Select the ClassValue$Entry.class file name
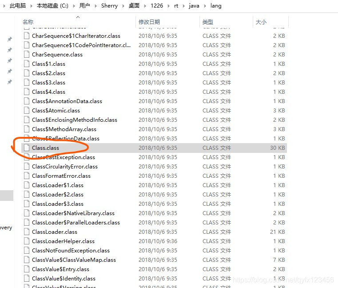The height and width of the screenshot is (288, 338). tap(60, 269)
